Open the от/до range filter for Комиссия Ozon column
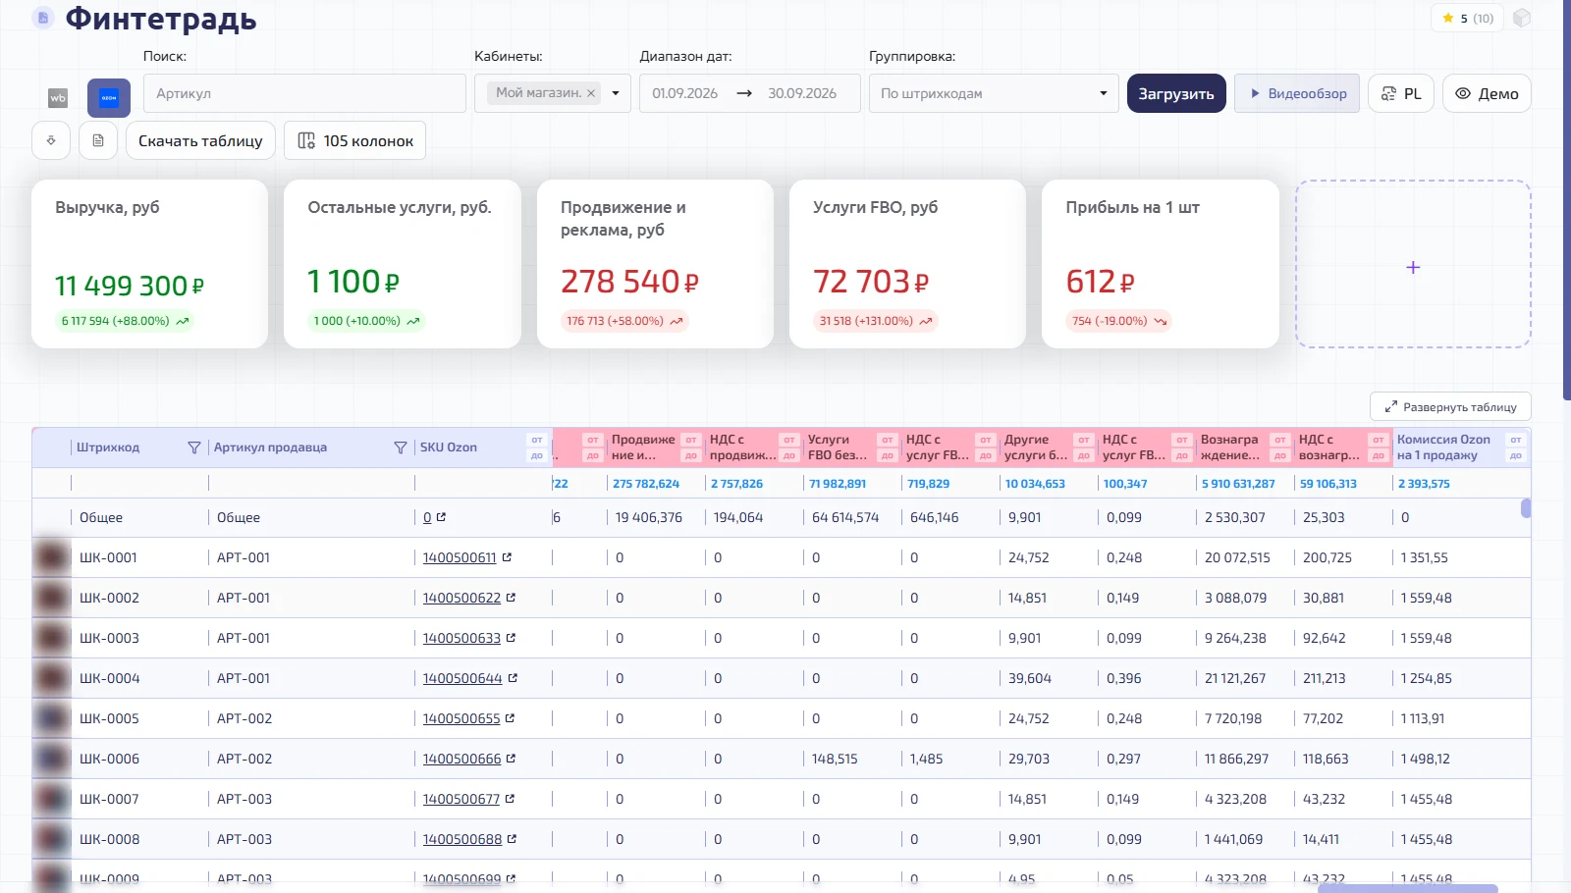 point(1516,447)
